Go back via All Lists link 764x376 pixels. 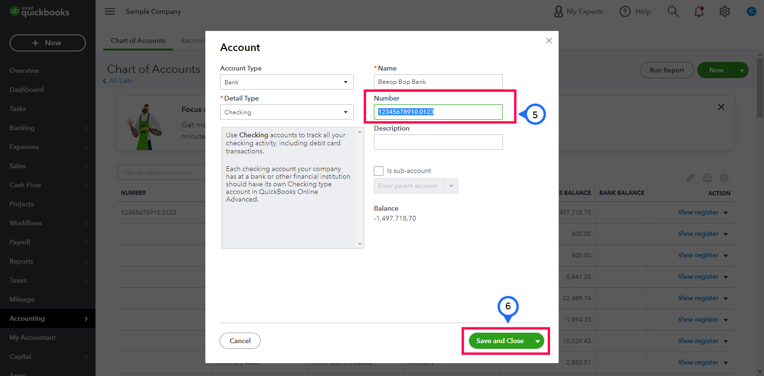117,81
